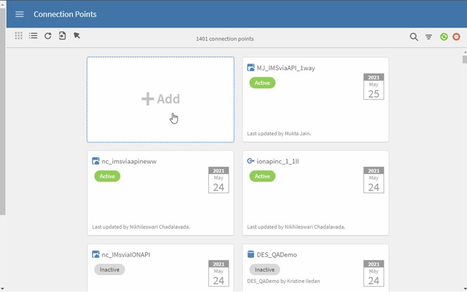The height and width of the screenshot is (292, 467).
Task: Open the nc_imsviaapineww connection point
Action: (129, 161)
